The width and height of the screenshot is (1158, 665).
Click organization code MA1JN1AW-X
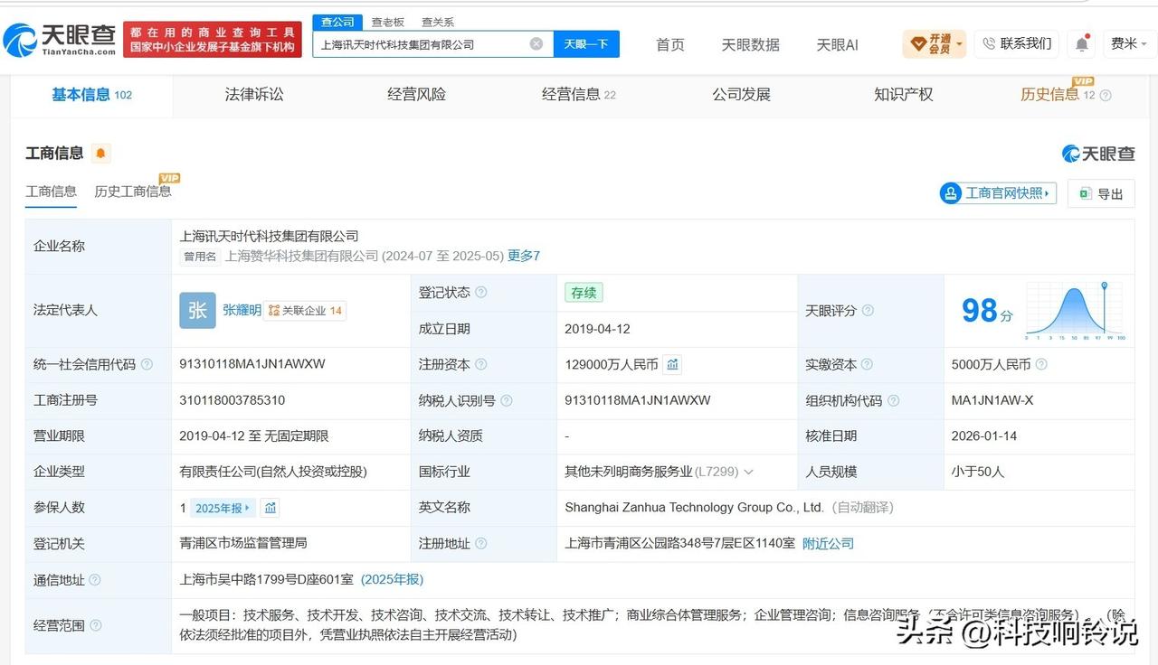point(992,400)
